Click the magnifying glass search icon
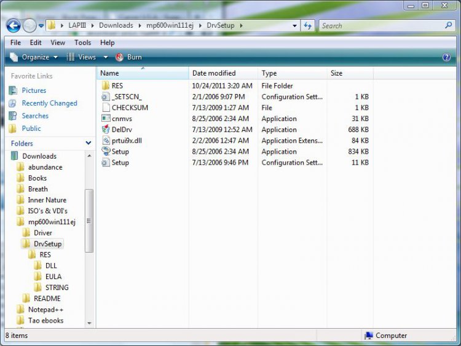This screenshot has width=461, height=346. (448, 25)
